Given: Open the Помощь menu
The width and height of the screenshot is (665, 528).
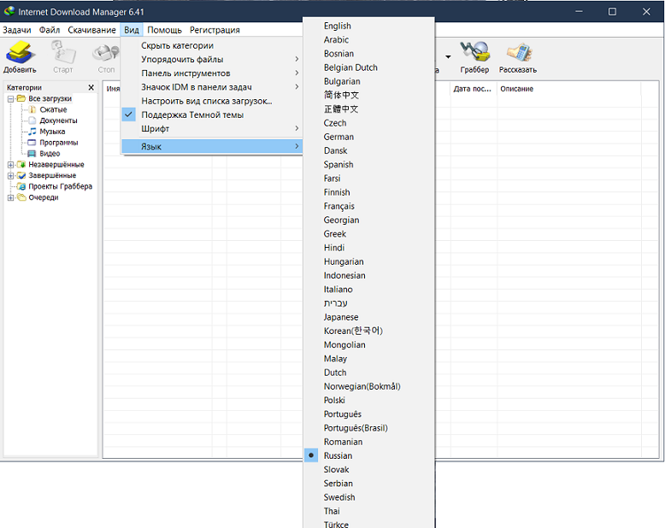Looking at the screenshot, I should (165, 30).
